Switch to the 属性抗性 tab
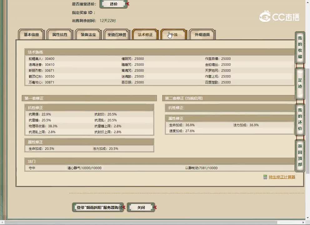Image resolution: width=310 pixels, height=225 pixels. coord(60,35)
